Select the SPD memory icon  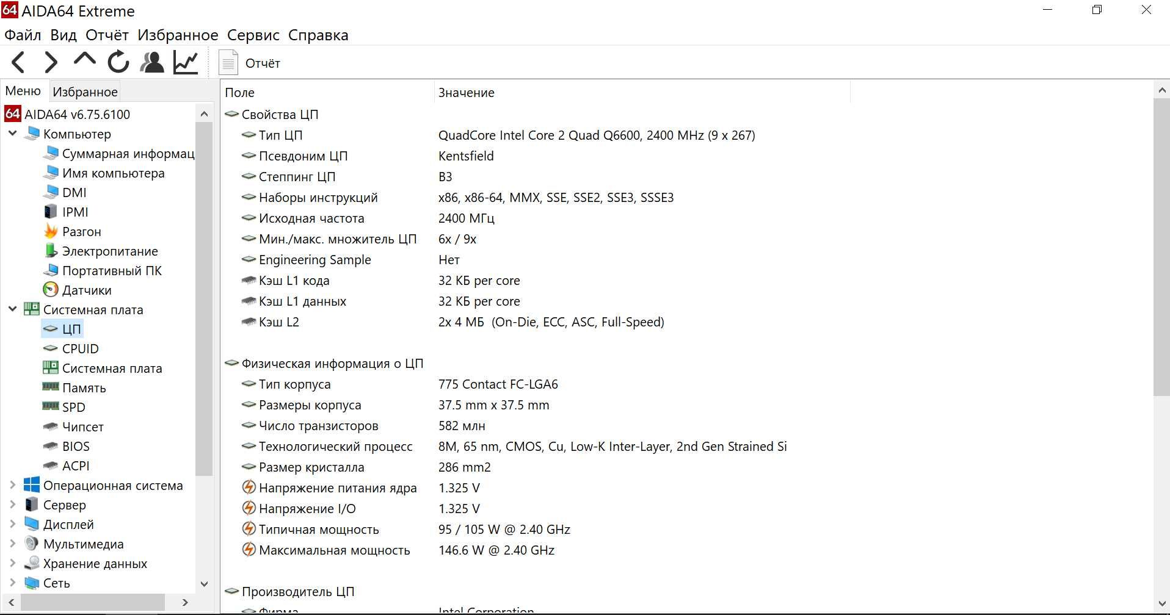[x=51, y=406]
